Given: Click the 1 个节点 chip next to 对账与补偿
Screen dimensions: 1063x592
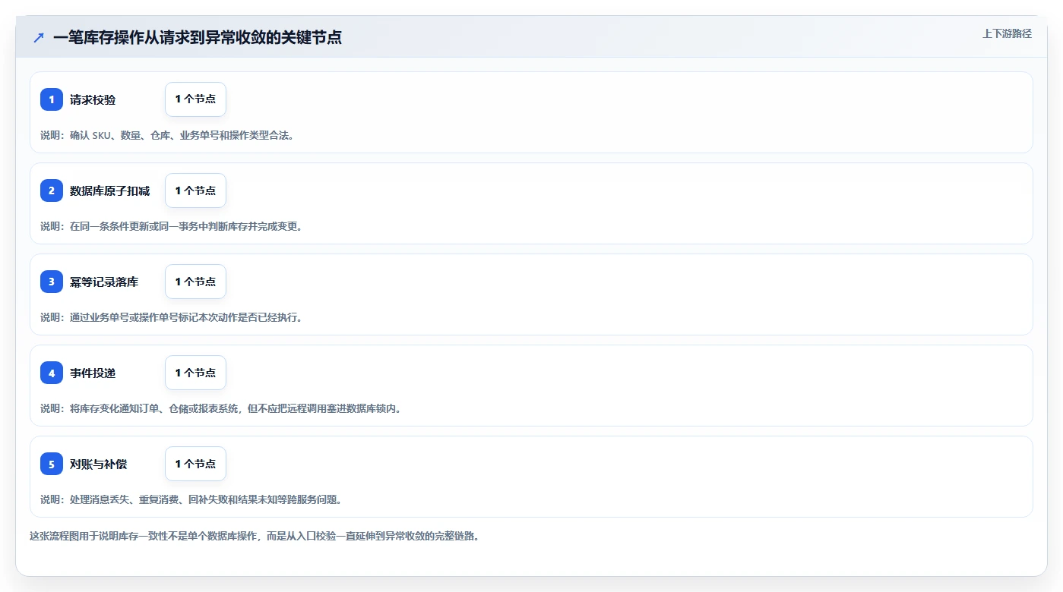Looking at the screenshot, I should (195, 464).
